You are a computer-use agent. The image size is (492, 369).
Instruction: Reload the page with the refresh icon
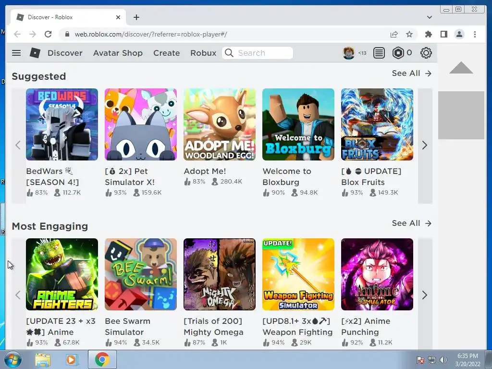(x=48, y=34)
